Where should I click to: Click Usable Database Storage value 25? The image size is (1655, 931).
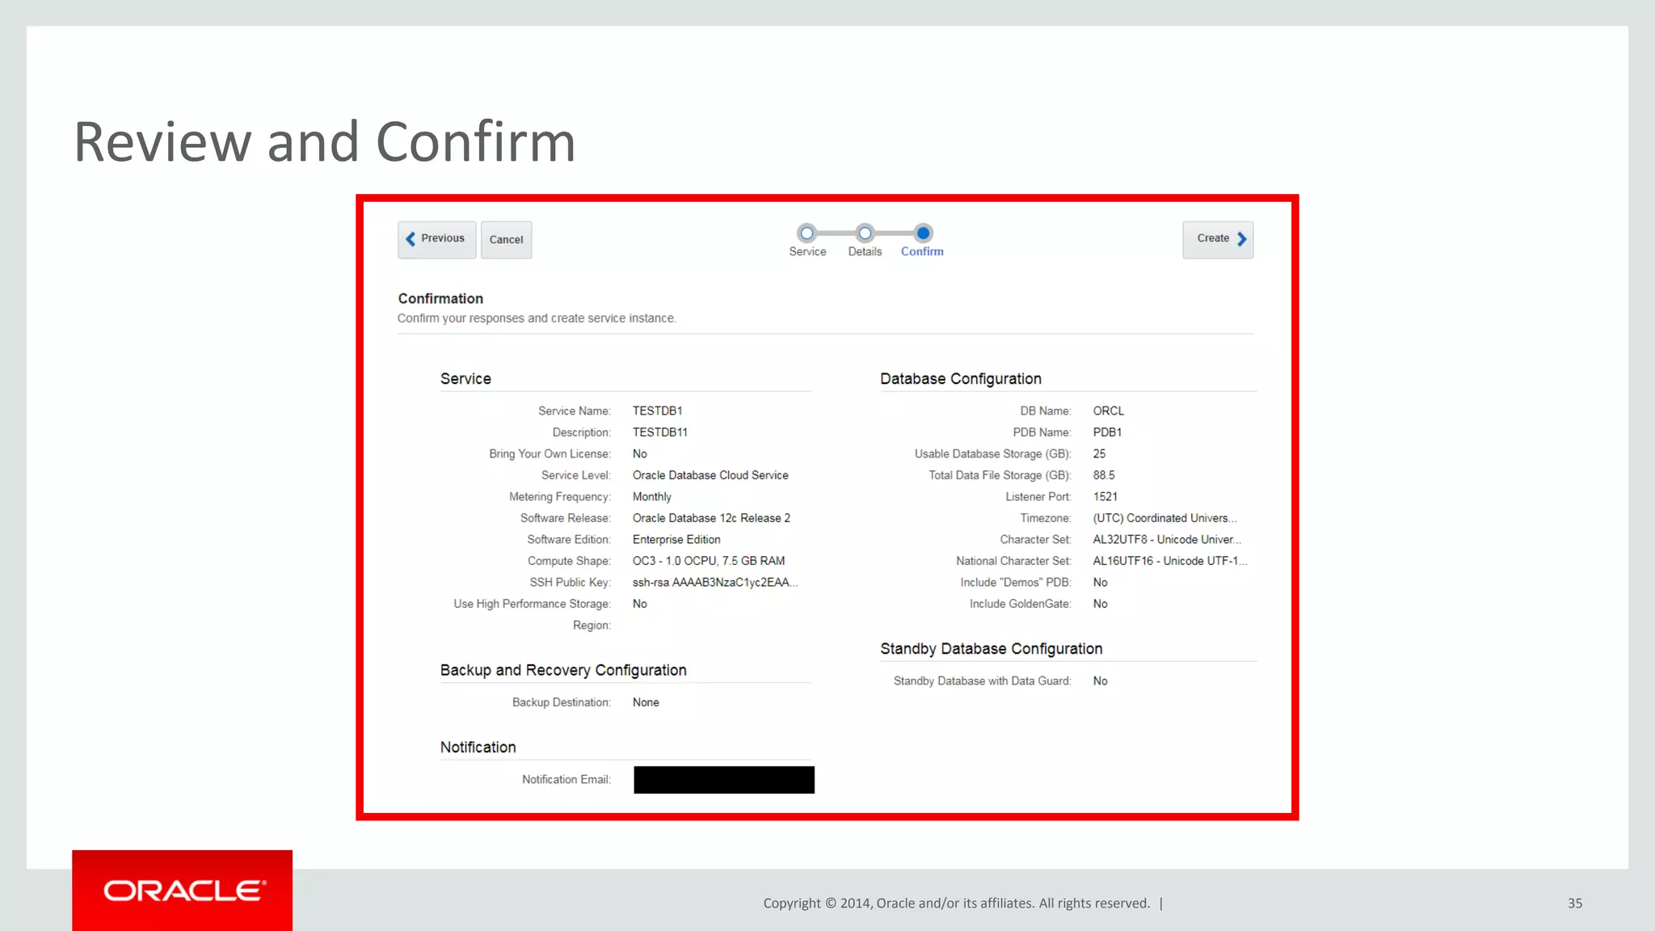[x=1099, y=454]
